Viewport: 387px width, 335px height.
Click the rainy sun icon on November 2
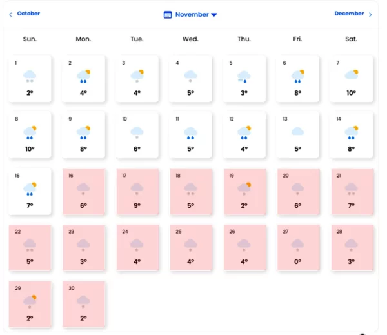(x=83, y=76)
